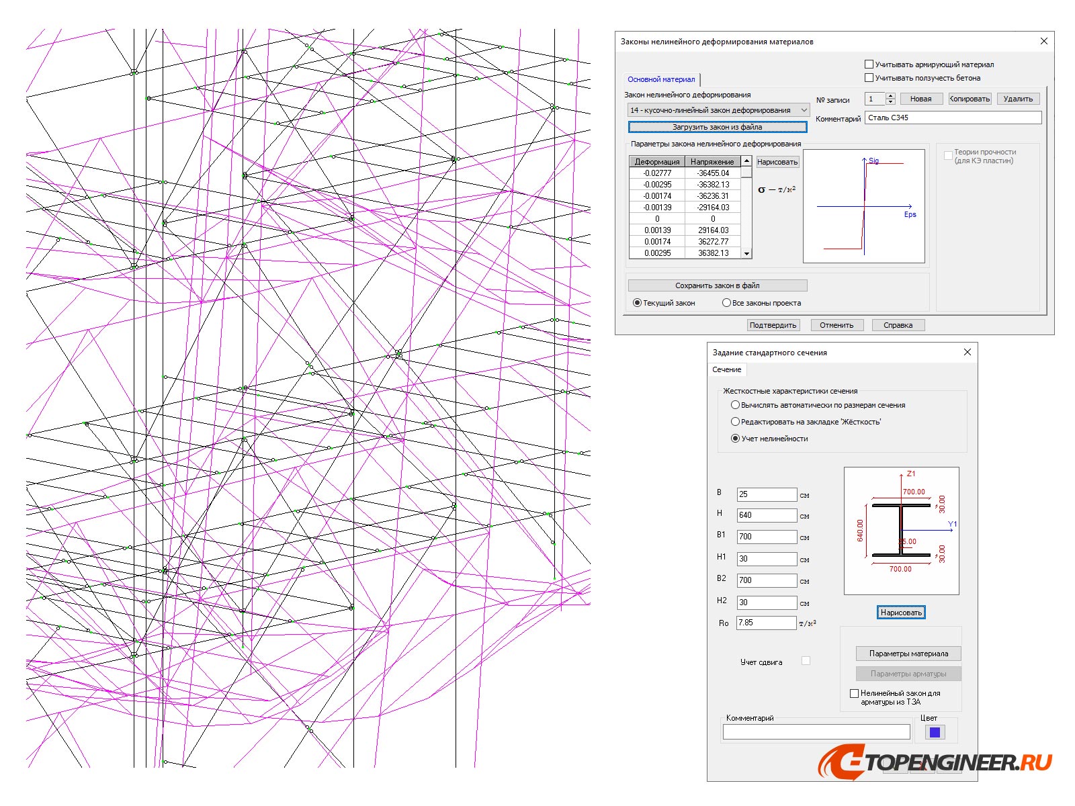The width and height of the screenshot is (1075, 806).
Task: Open the deformation law type dropdown
Action: point(804,110)
